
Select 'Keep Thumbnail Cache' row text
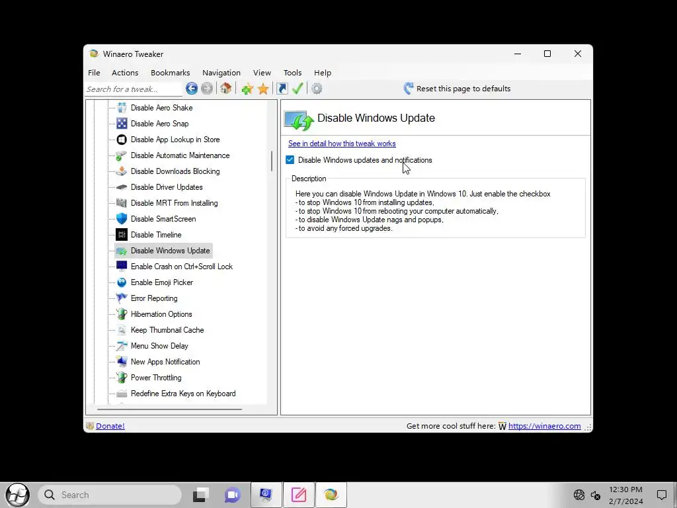pos(167,330)
